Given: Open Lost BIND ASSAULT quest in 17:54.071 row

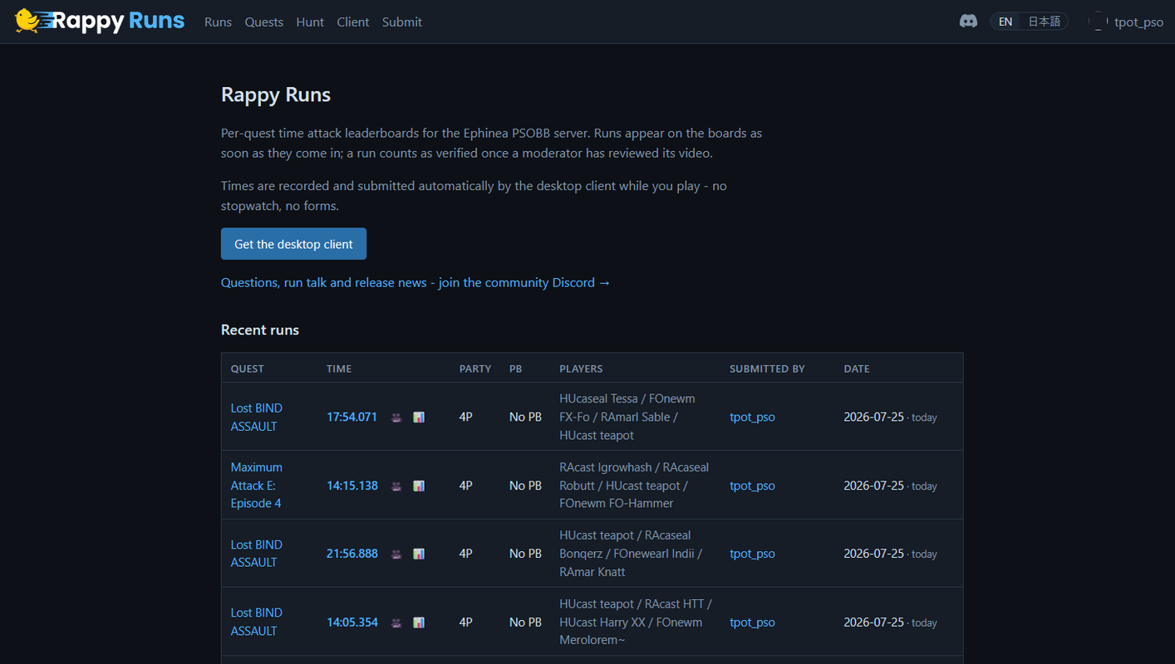Looking at the screenshot, I should 257,417.
